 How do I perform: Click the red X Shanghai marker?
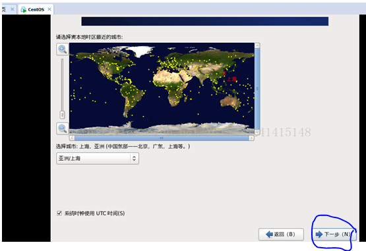224,73
